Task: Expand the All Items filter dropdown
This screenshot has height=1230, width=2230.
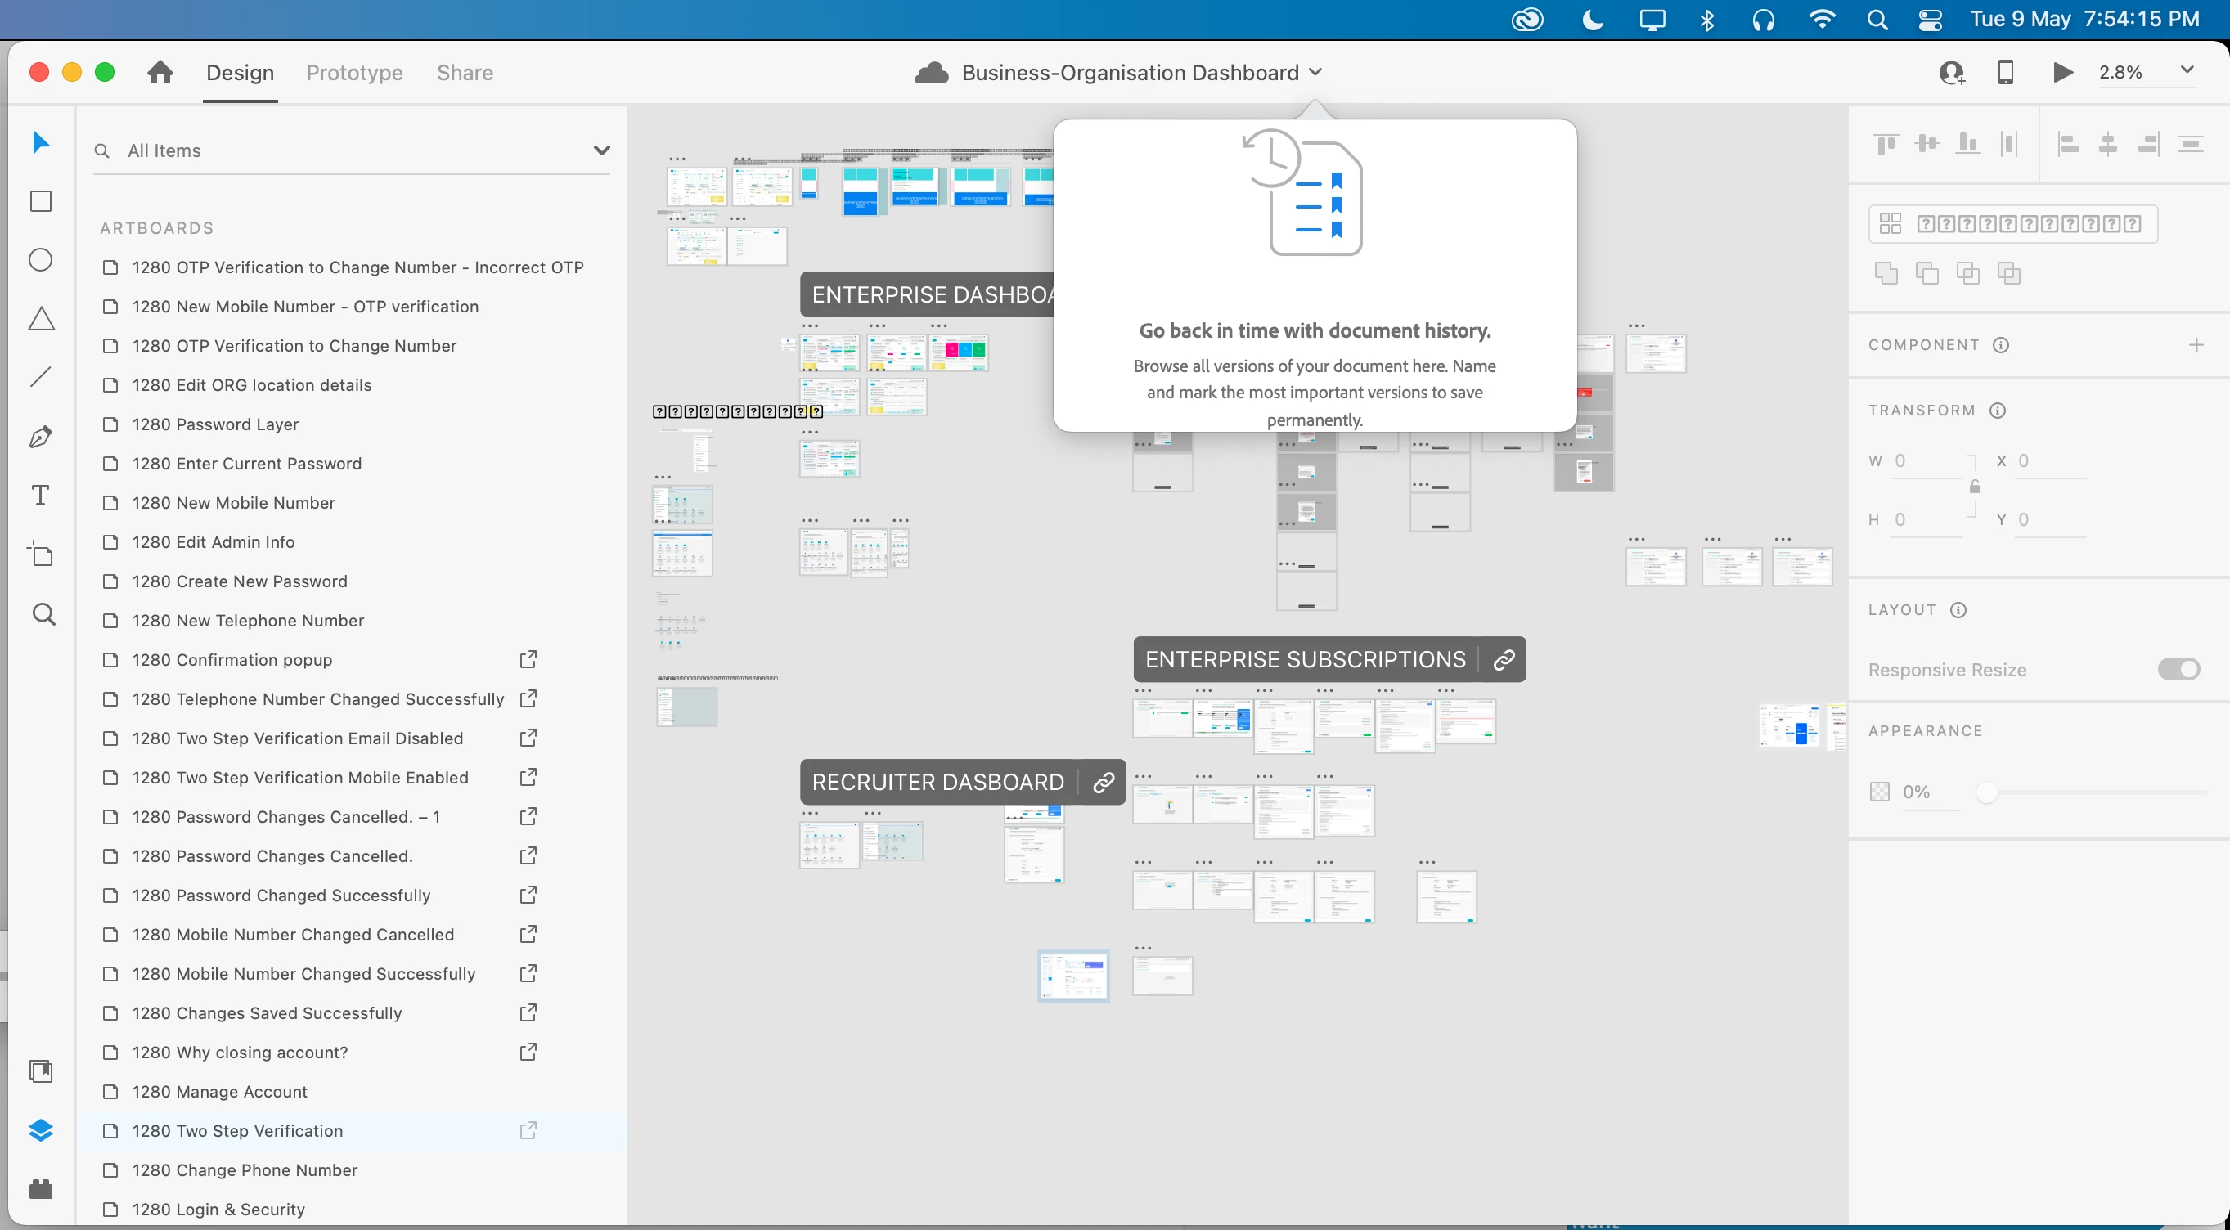Action: pos(601,150)
